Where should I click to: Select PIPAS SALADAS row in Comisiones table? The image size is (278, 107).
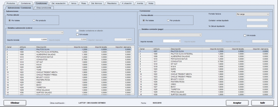[x=204, y=92]
